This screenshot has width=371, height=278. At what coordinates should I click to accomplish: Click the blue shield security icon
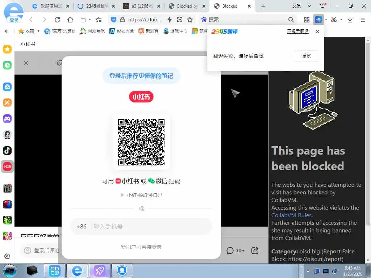point(114,20)
